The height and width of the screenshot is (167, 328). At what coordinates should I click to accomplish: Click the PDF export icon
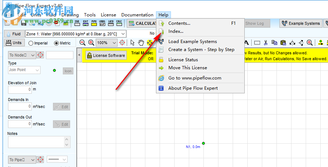(57, 23)
